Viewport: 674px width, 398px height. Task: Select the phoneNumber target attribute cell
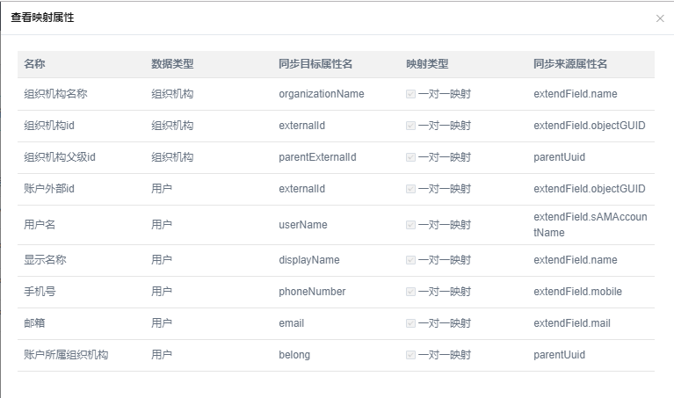point(312,292)
